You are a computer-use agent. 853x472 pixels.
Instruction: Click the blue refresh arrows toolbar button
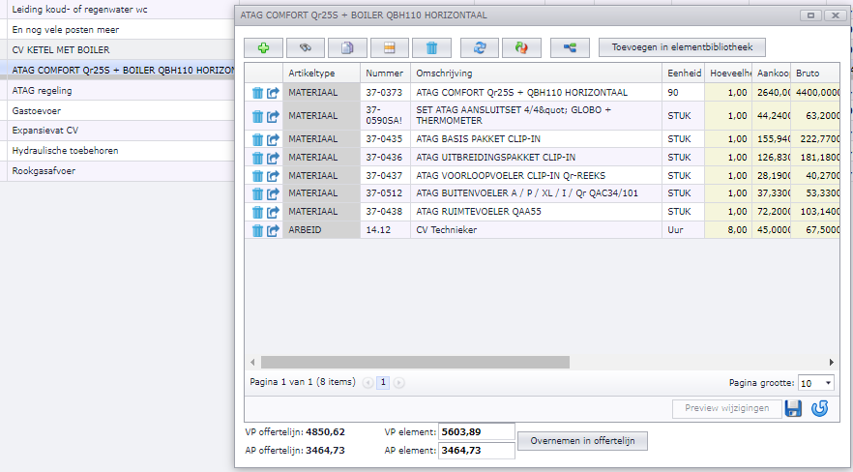(x=480, y=47)
